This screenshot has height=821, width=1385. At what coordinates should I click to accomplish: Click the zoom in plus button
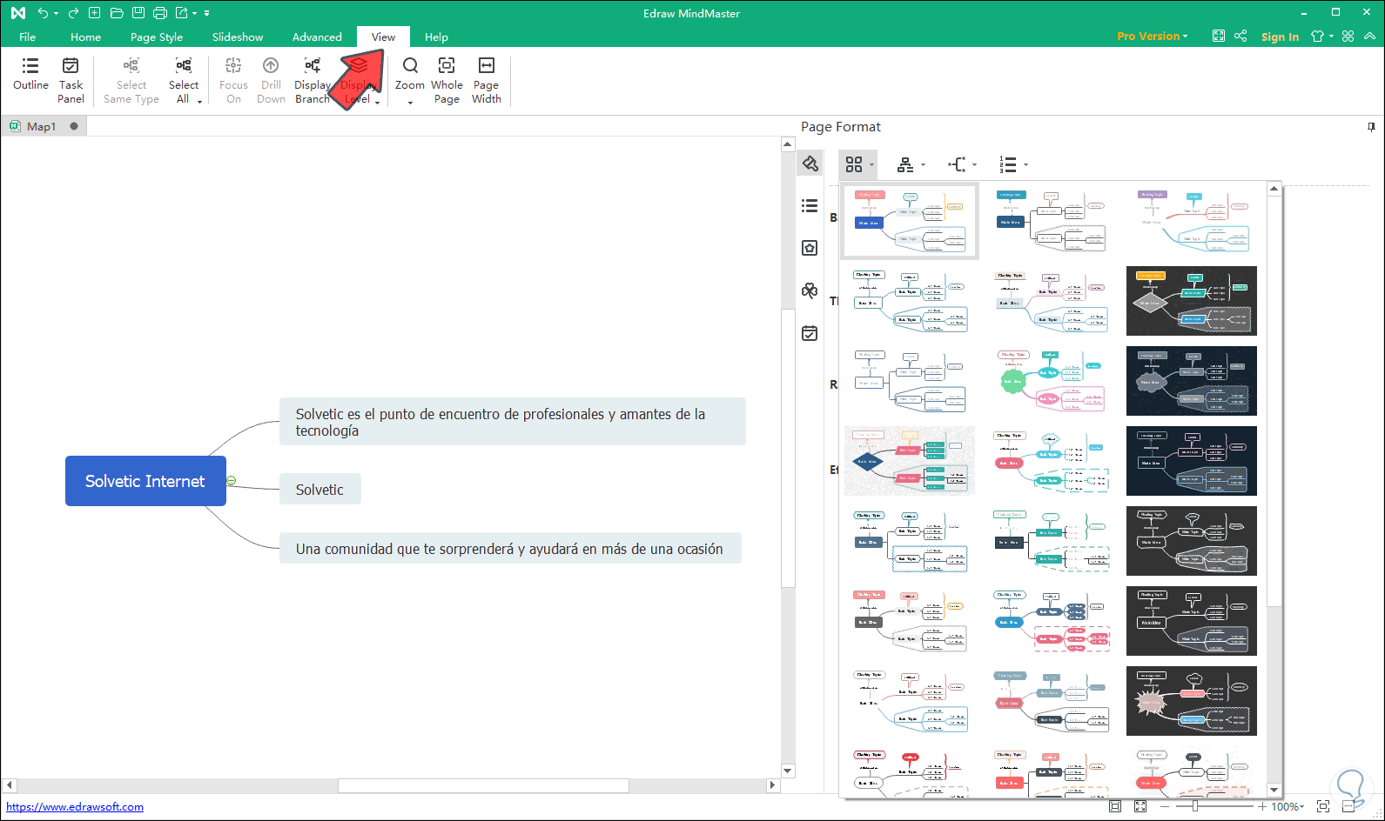point(1262,807)
